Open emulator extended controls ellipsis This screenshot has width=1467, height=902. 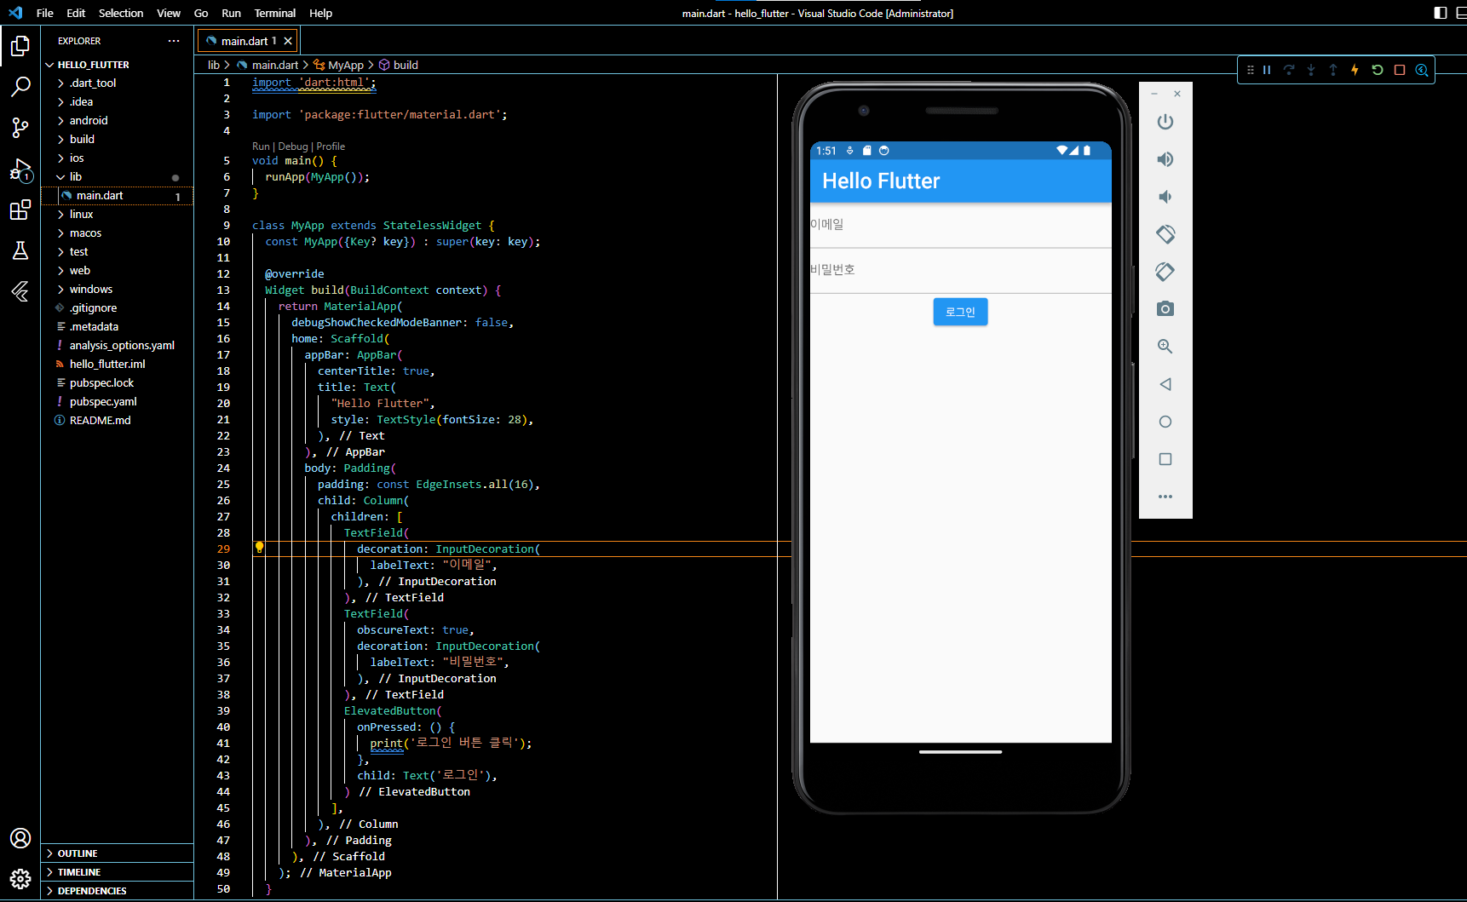point(1165,497)
